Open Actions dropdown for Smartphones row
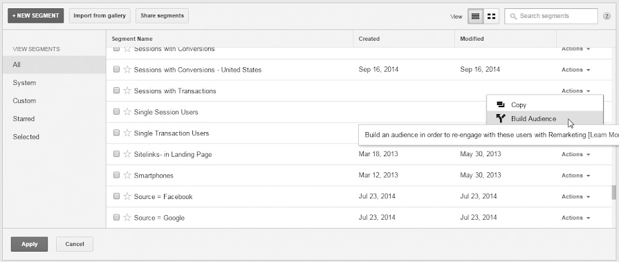Image resolution: width=619 pixels, height=262 pixels. (x=575, y=175)
